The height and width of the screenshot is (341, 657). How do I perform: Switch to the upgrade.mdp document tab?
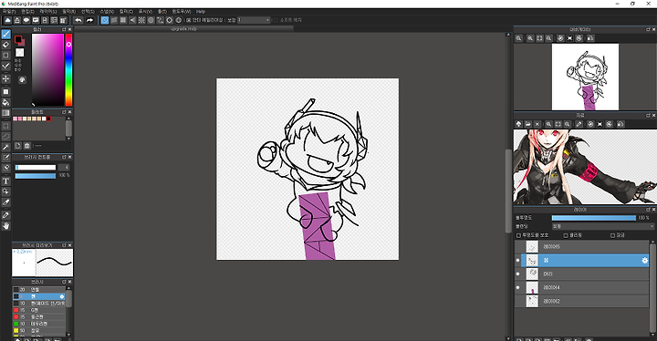click(184, 29)
